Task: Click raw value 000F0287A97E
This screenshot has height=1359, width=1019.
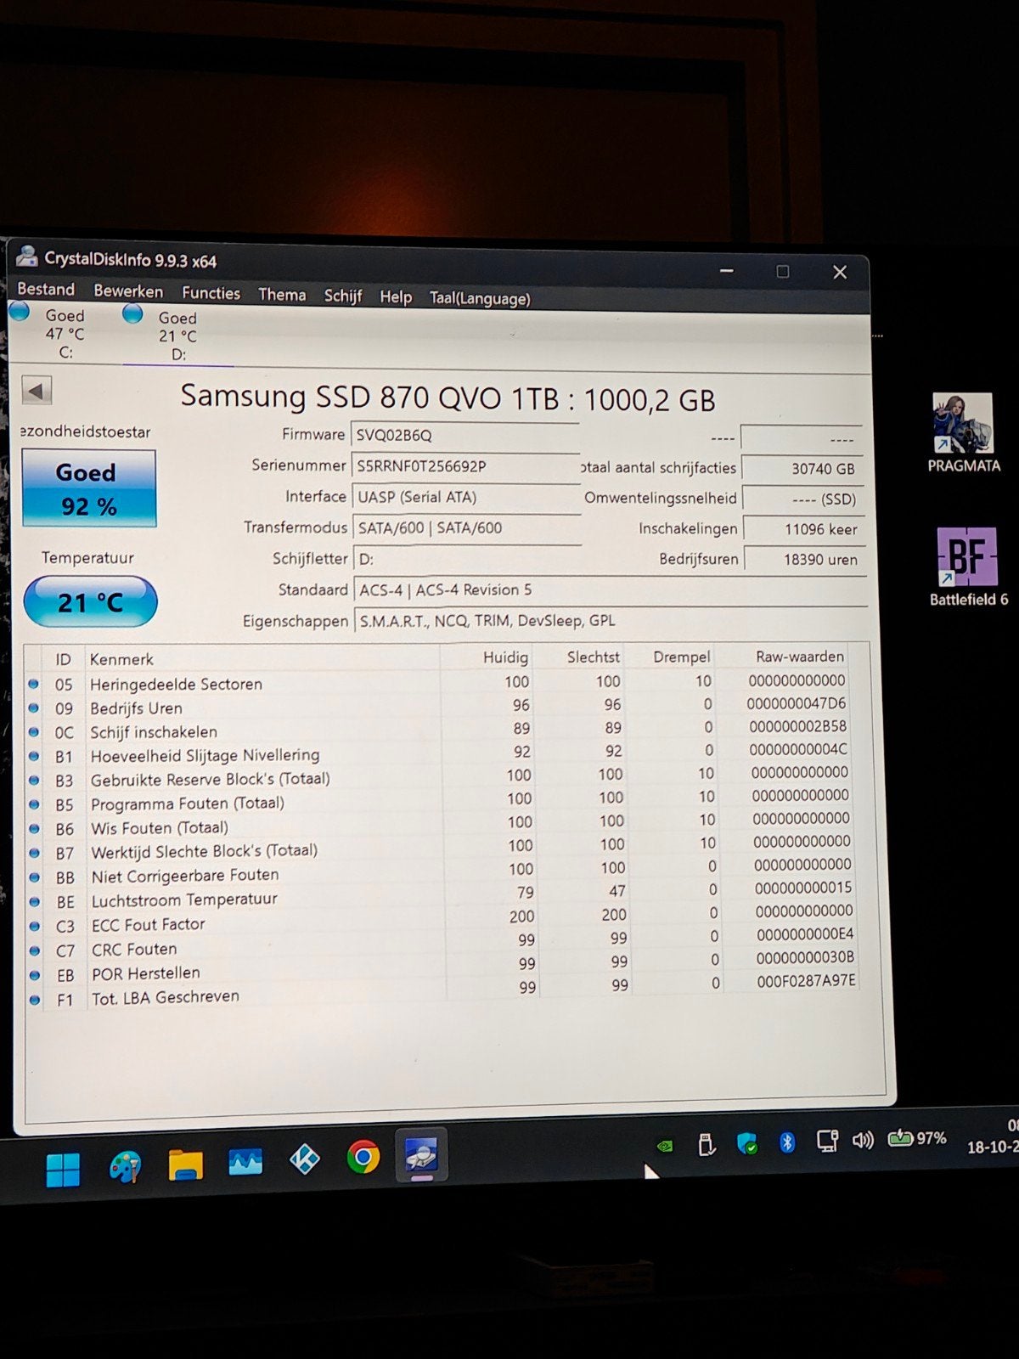Action: point(807,980)
